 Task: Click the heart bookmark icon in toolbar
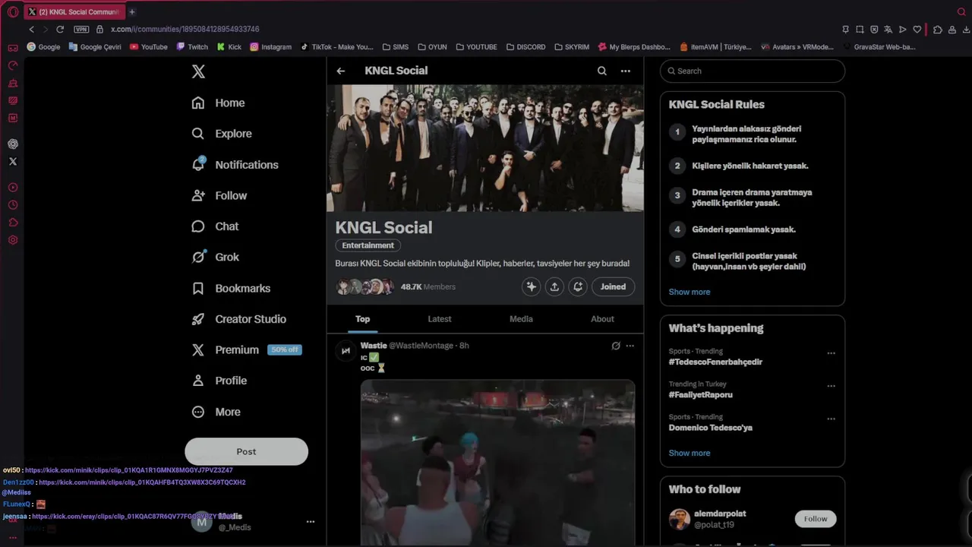(x=917, y=30)
